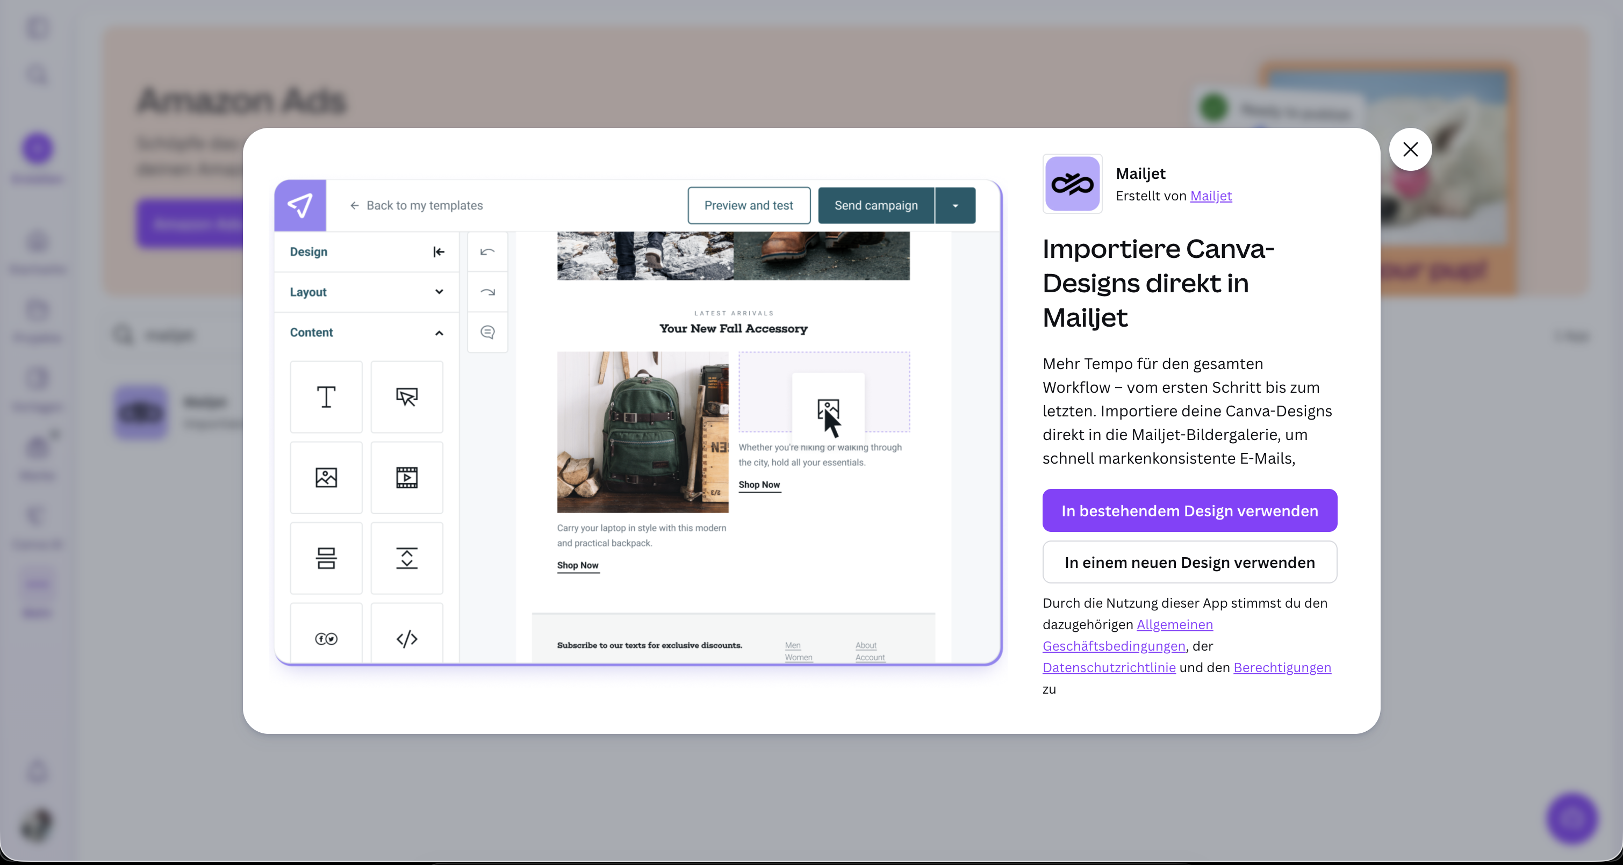Select the Text content block icon

point(326,397)
